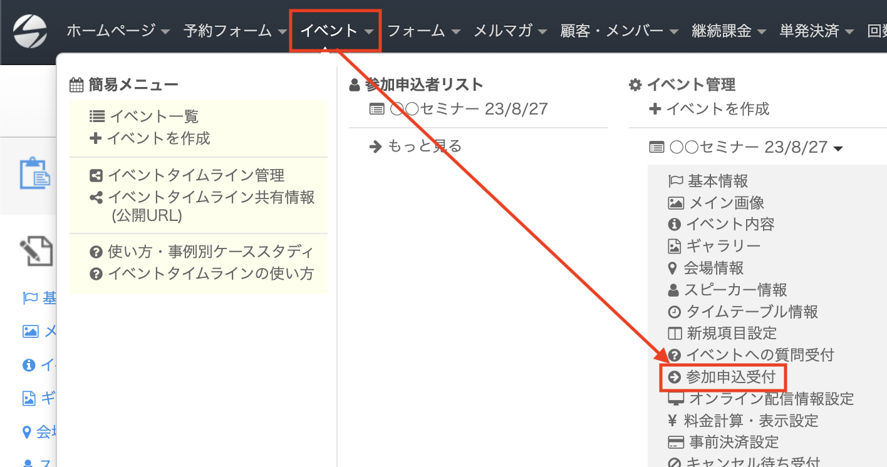The height and width of the screenshot is (467, 887).
Task: Open the メルマガ dropdown menu
Action: click(x=510, y=31)
